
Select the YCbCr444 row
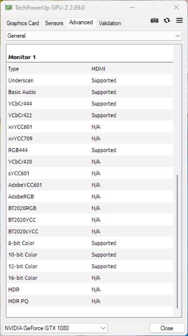[90, 104]
